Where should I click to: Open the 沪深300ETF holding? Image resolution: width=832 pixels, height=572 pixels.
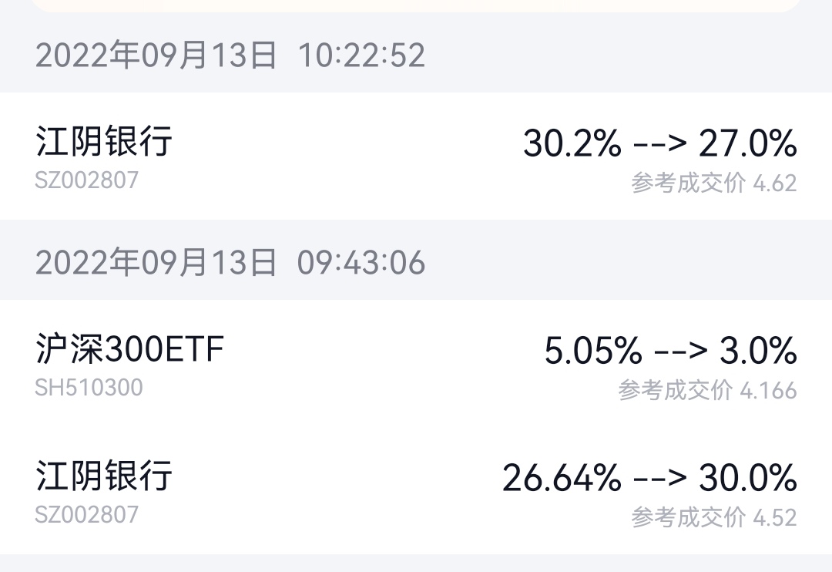coord(129,349)
